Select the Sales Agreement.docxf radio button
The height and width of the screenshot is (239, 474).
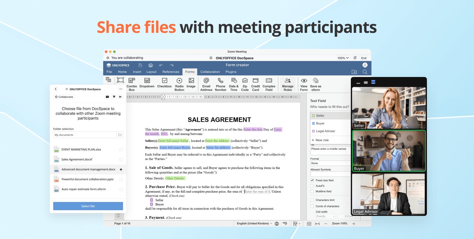121,159
